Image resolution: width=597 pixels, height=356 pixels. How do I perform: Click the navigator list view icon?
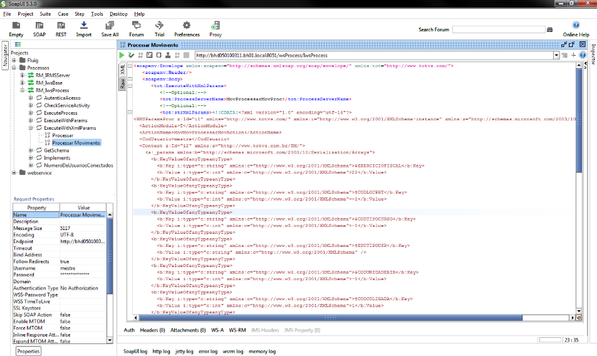point(18,45)
